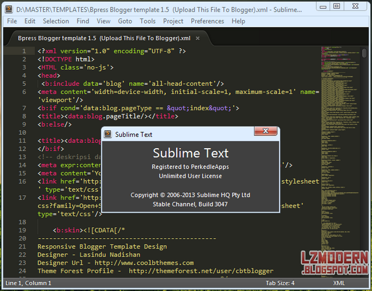Open Tab Size: 4 indentation selector
This screenshot has width=372, height=291.
pos(280,283)
